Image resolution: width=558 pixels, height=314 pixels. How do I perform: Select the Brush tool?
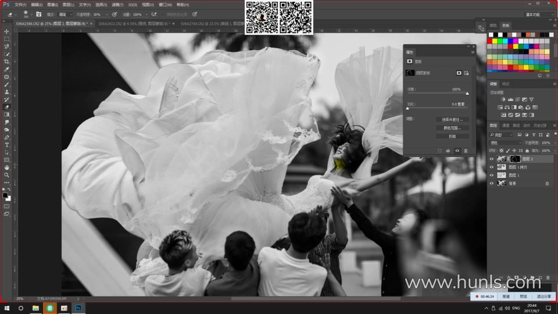point(7,84)
